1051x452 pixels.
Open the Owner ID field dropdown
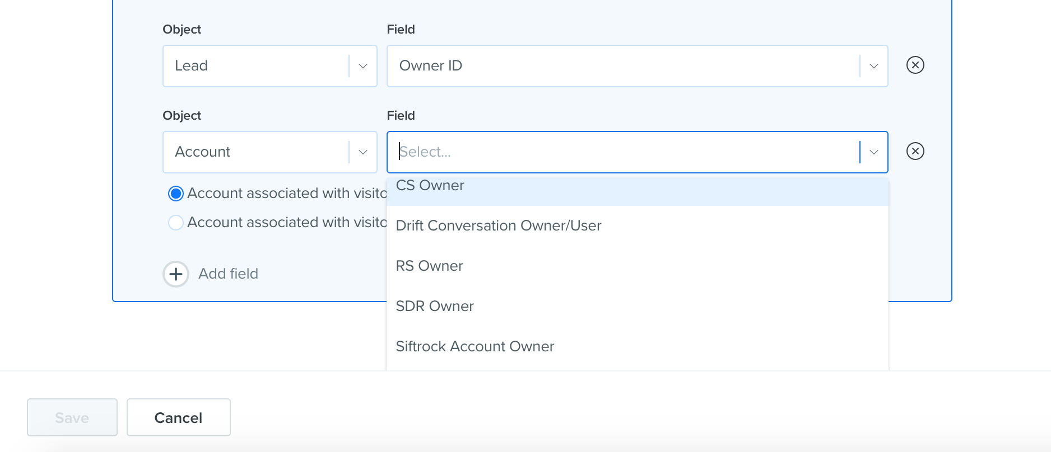point(637,66)
